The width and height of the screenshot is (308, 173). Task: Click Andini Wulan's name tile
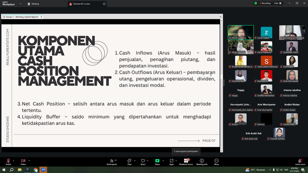pos(292,105)
